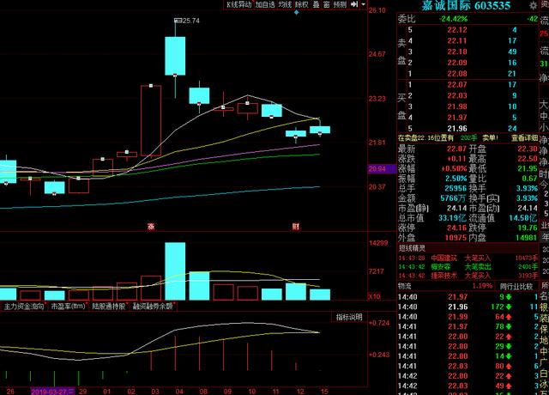Screen dimensions: 549x395
Task: Click the sell-1 price 22.08
Action: point(457,74)
